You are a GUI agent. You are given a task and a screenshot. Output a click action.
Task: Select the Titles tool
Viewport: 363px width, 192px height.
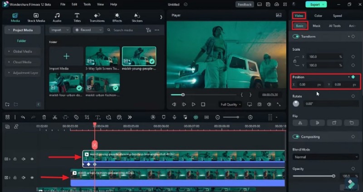coord(77,17)
